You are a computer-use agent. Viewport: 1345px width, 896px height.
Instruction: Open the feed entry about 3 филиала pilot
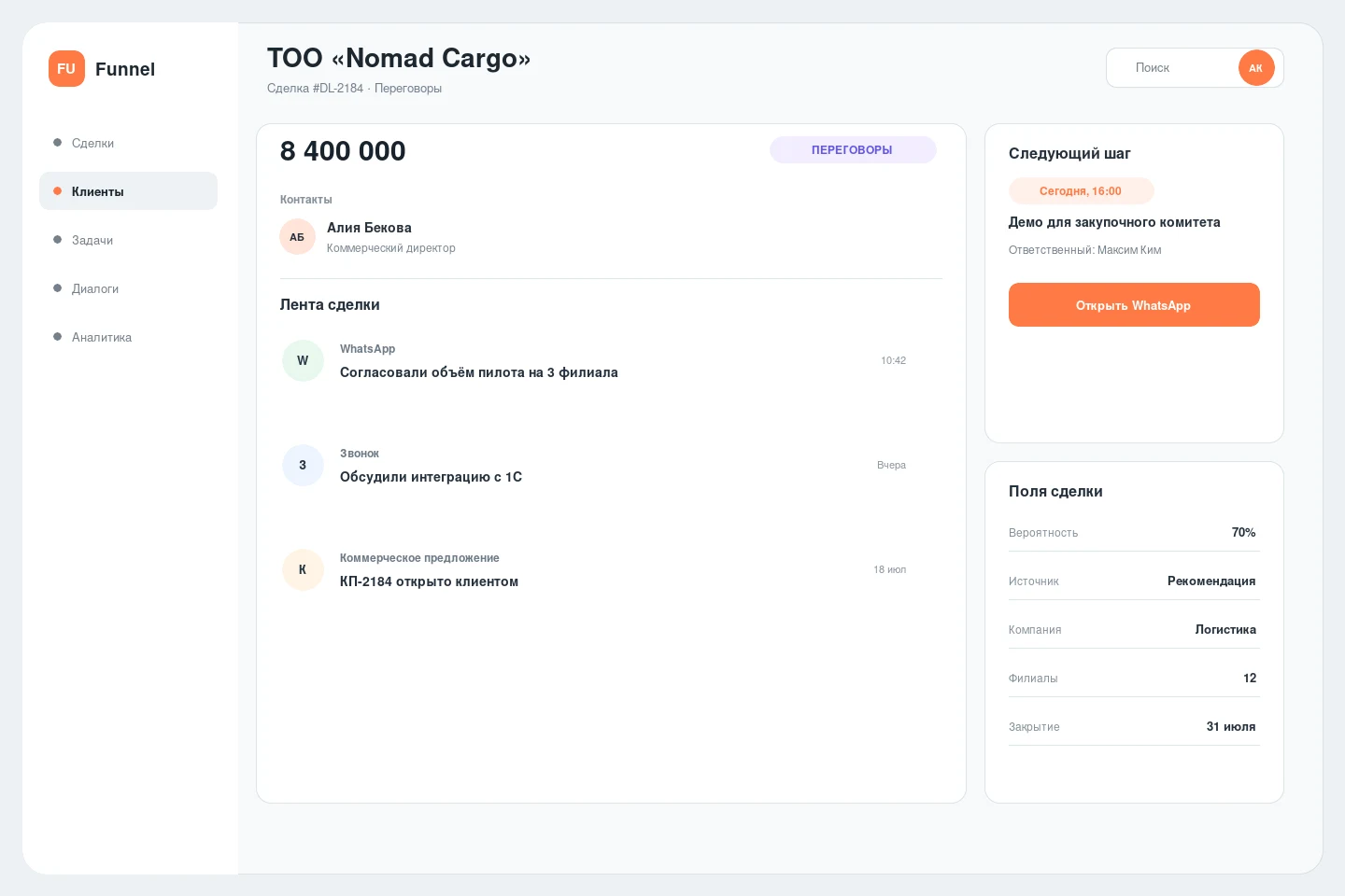click(x=594, y=360)
